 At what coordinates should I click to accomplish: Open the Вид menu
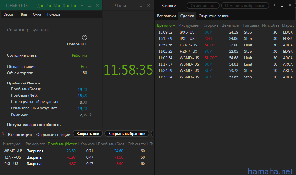pyautogui.click(x=24, y=14)
